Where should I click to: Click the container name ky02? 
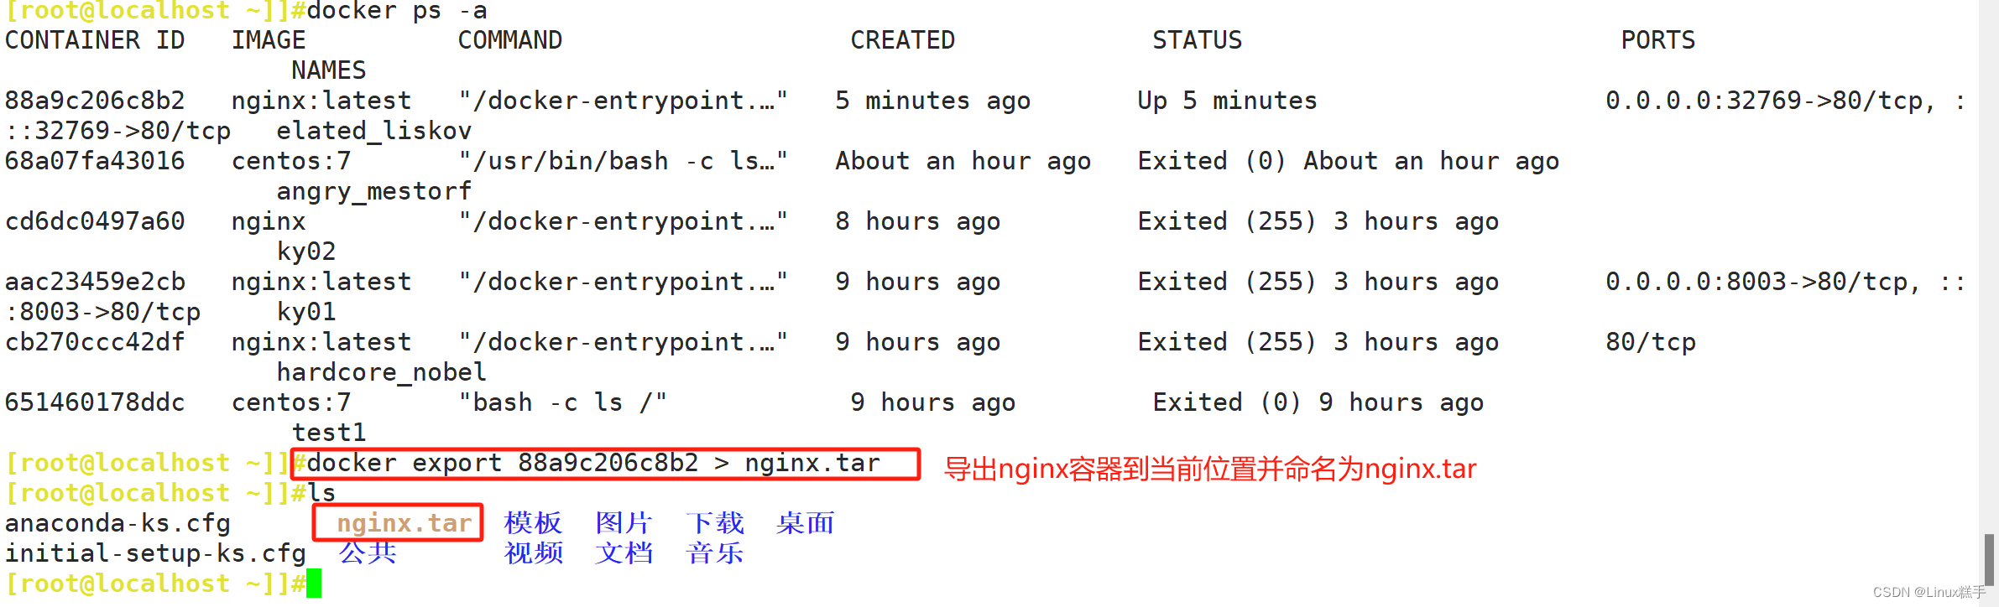[x=306, y=252]
